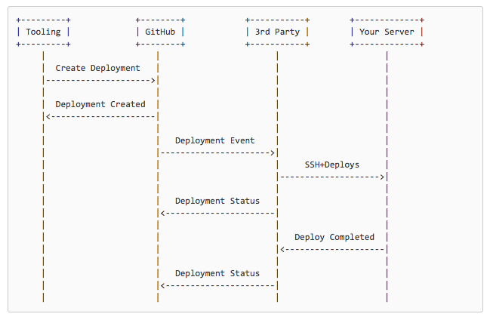
Task: Click the Deploy Completed text
Action: [x=334, y=237]
